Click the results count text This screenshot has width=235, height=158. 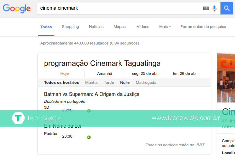tap(90, 43)
